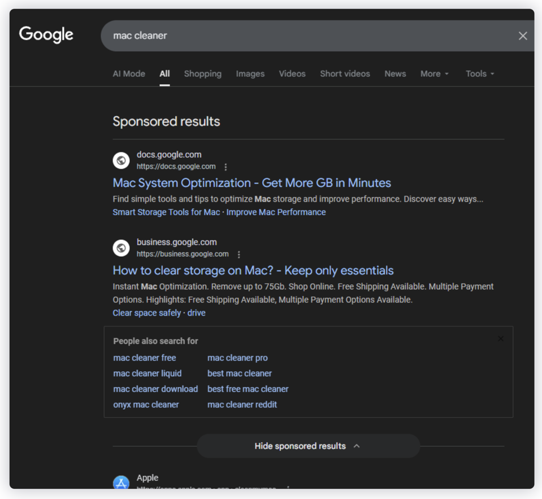Search for best free mac cleaner suggestion
Viewport: 542px width, 499px height.
[248, 389]
